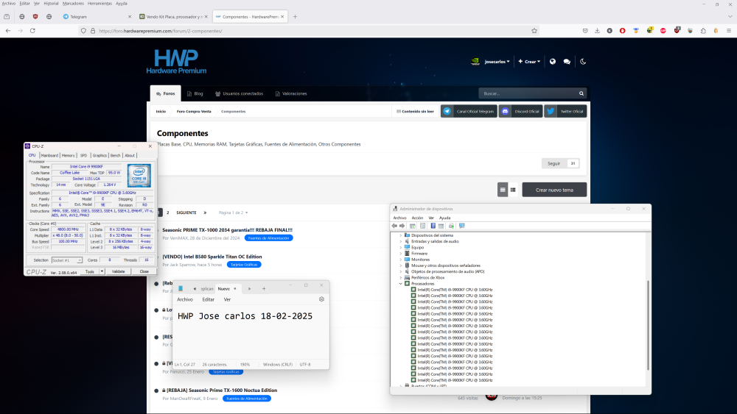Expand Firmware tree node

401,253
